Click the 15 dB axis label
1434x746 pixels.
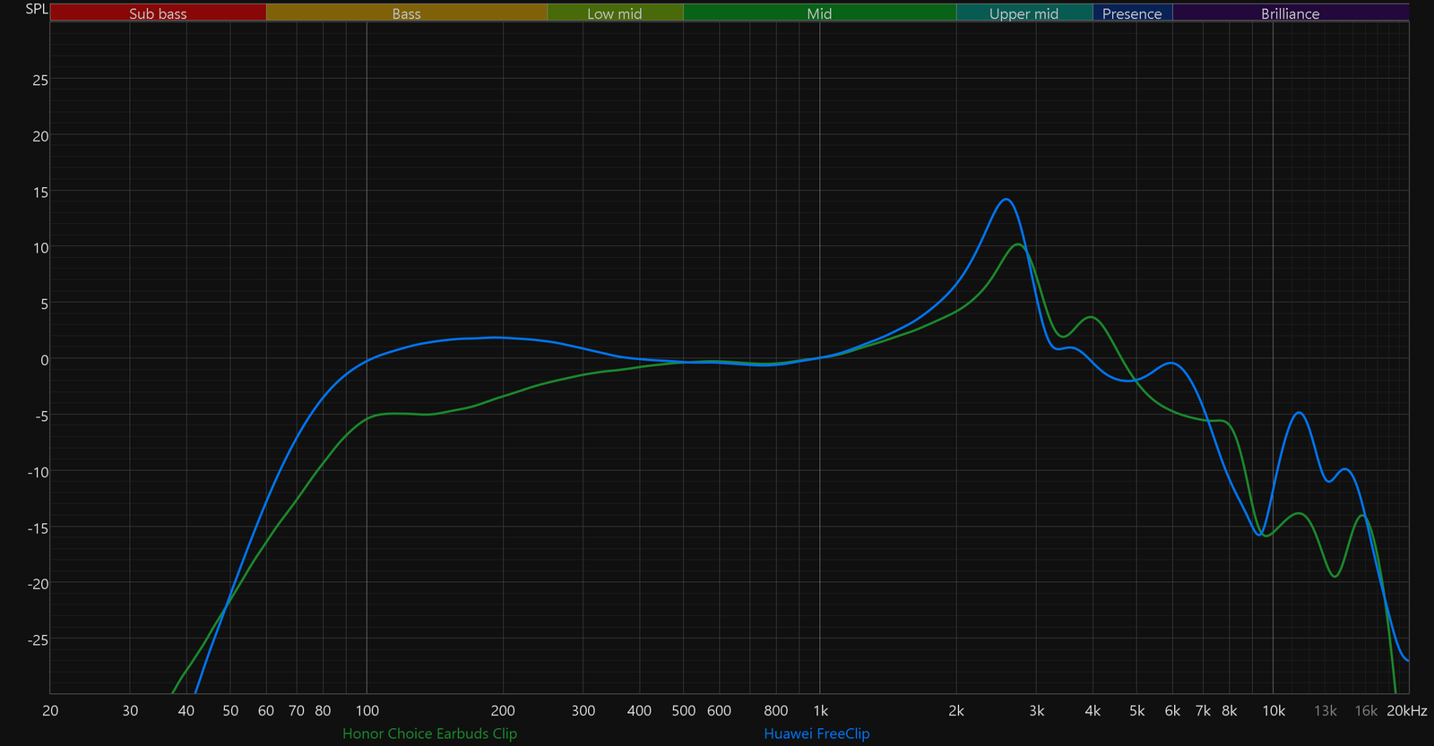(40, 192)
